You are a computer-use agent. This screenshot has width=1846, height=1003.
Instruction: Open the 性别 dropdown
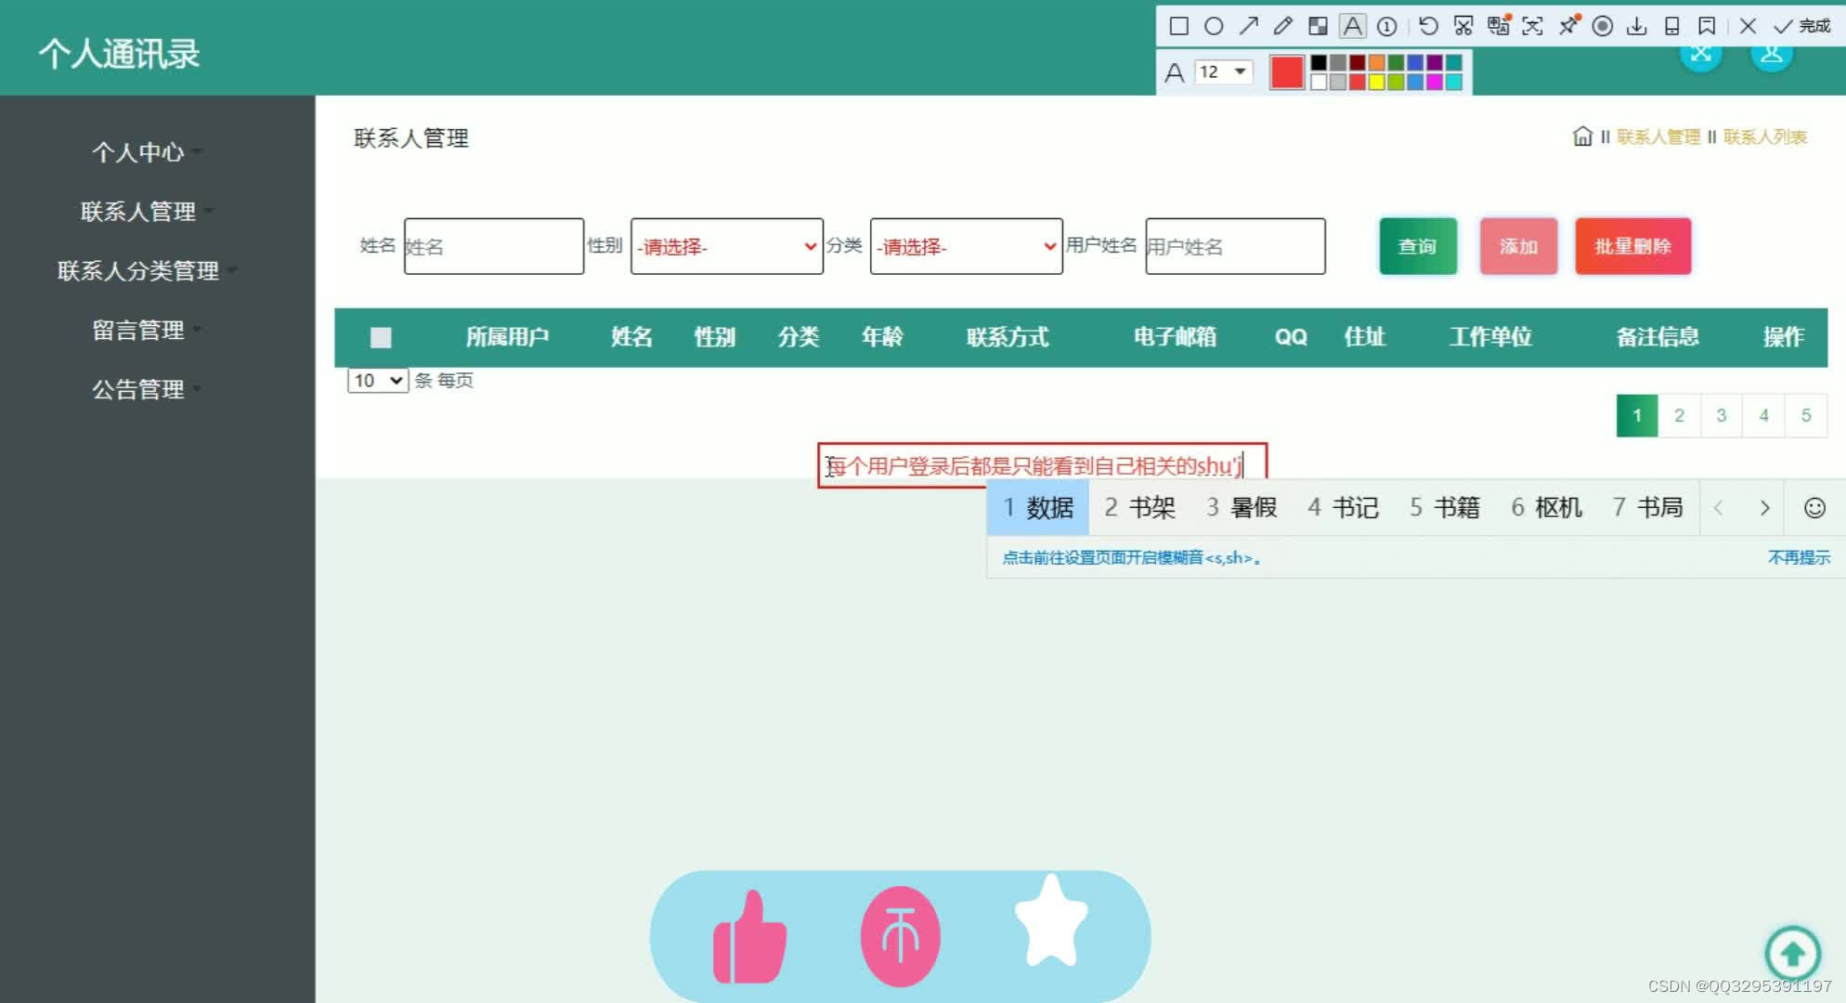pos(726,246)
